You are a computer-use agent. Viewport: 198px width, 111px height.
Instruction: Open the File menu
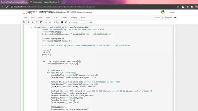point(25,18)
